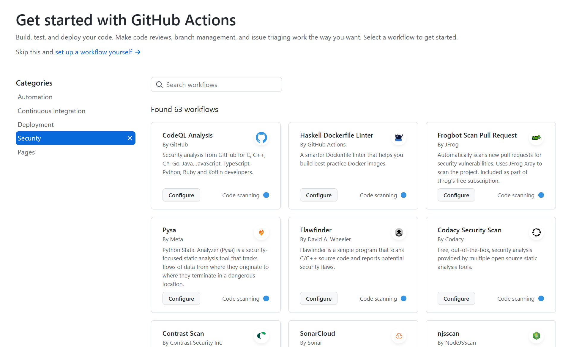Click the Haskell Dockerfile Linter icon
The height and width of the screenshot is (347, 571).
click(399, 138)
